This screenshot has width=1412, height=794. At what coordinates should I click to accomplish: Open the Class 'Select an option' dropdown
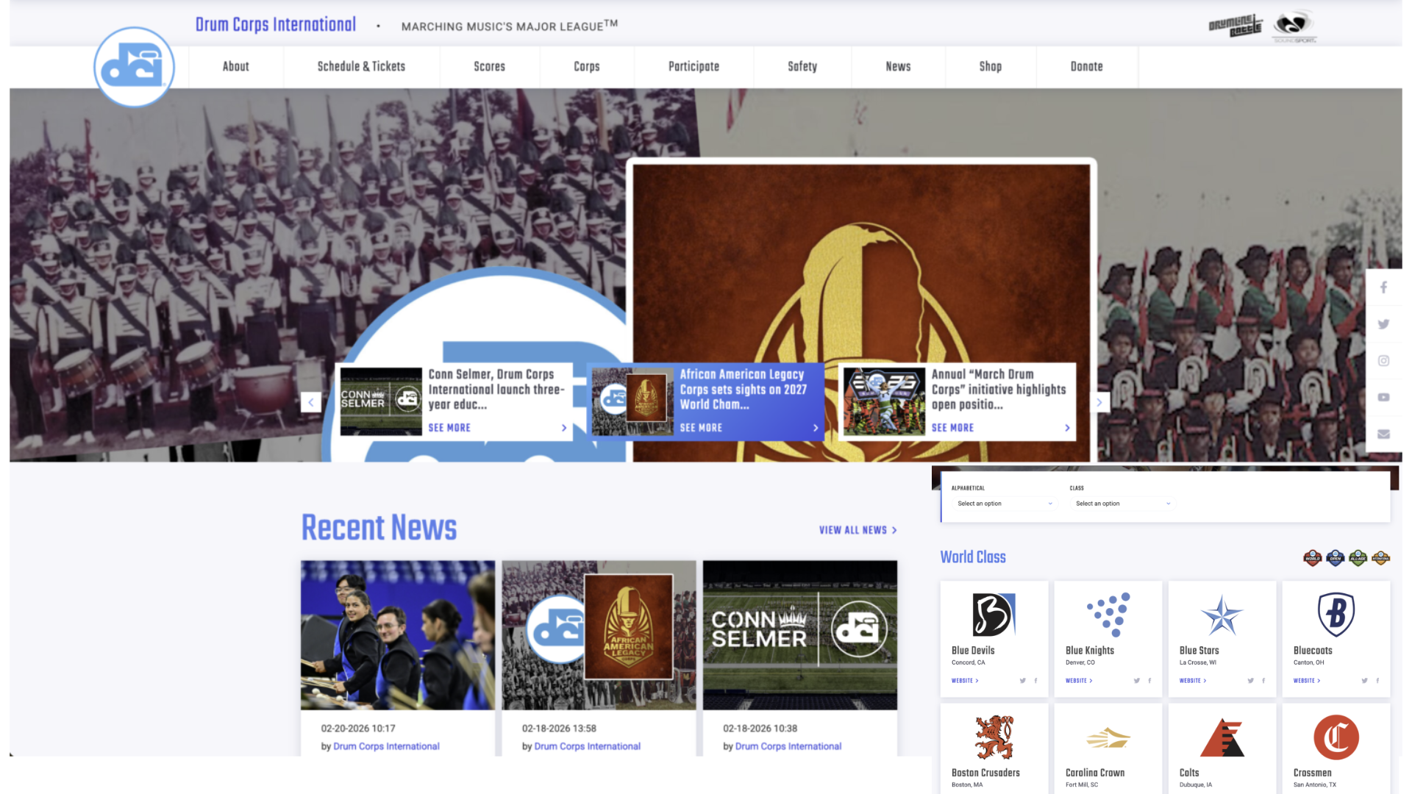[1122, 503]
